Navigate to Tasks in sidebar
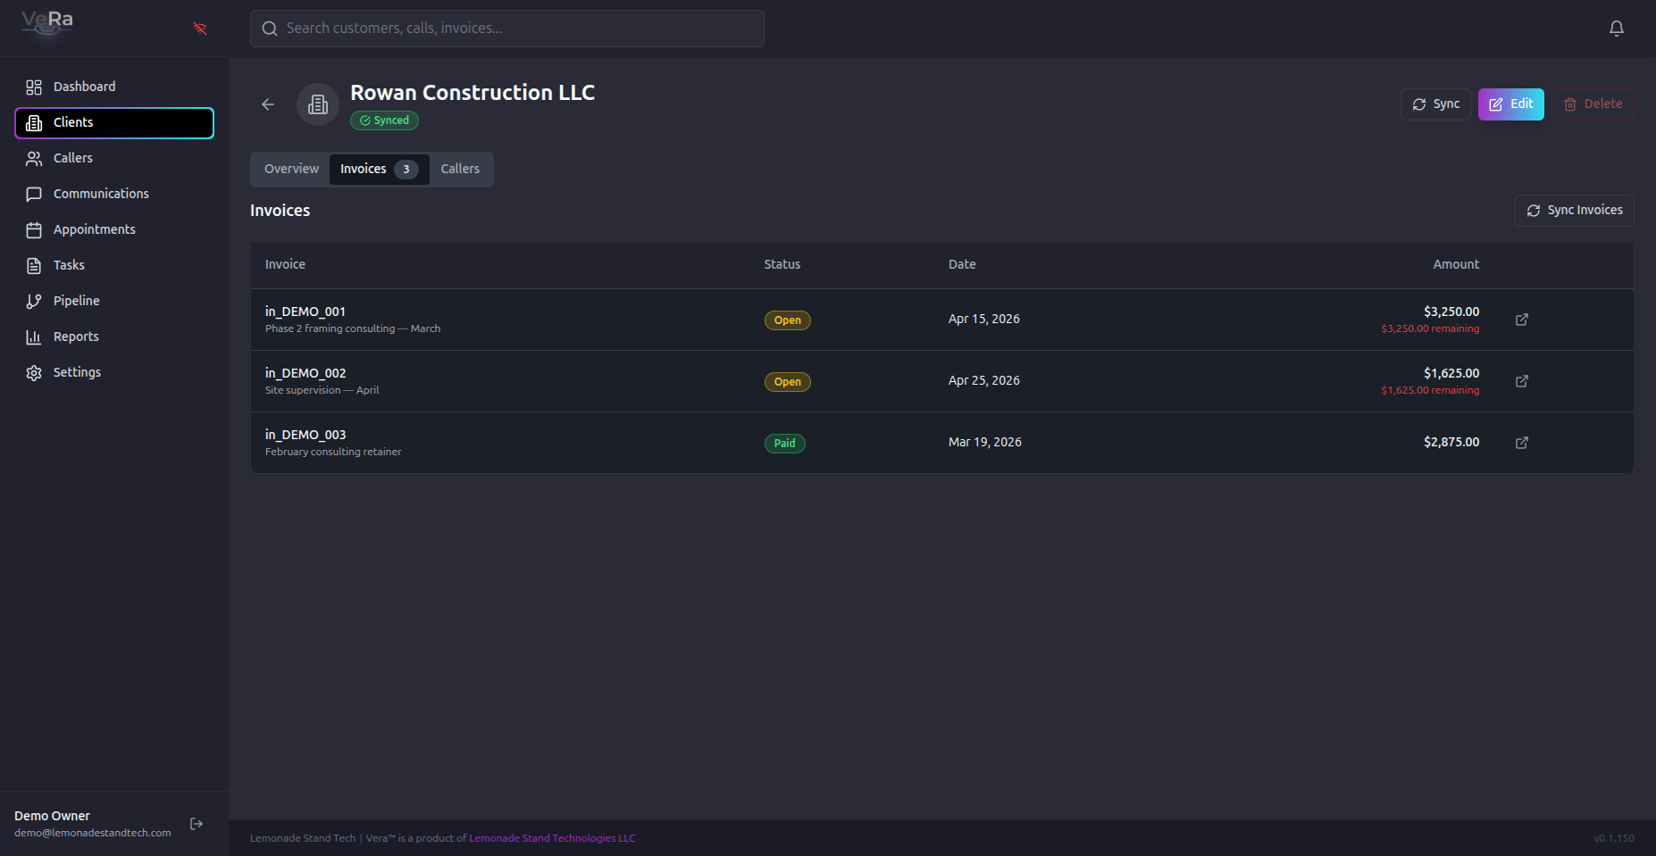The image size is (1656, 856). click(x=114, y=265)
